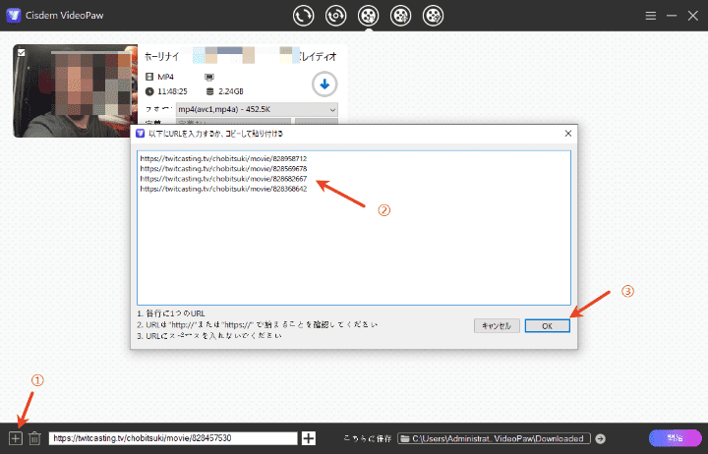Screen dimensions: 708x454
Task: Click the 2.24GB file size text
Action: click(231, 91)
